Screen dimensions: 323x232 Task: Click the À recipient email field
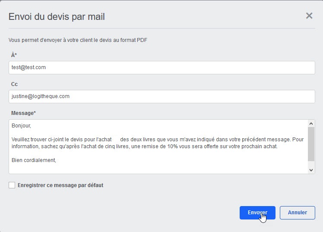tap(161, 67)
